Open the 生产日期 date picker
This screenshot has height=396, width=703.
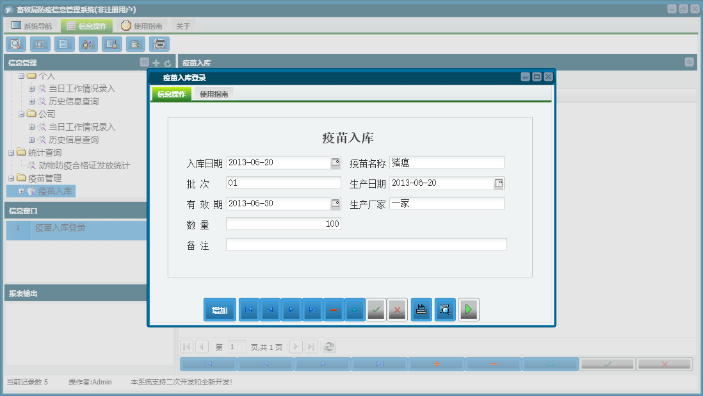(498, 183)
